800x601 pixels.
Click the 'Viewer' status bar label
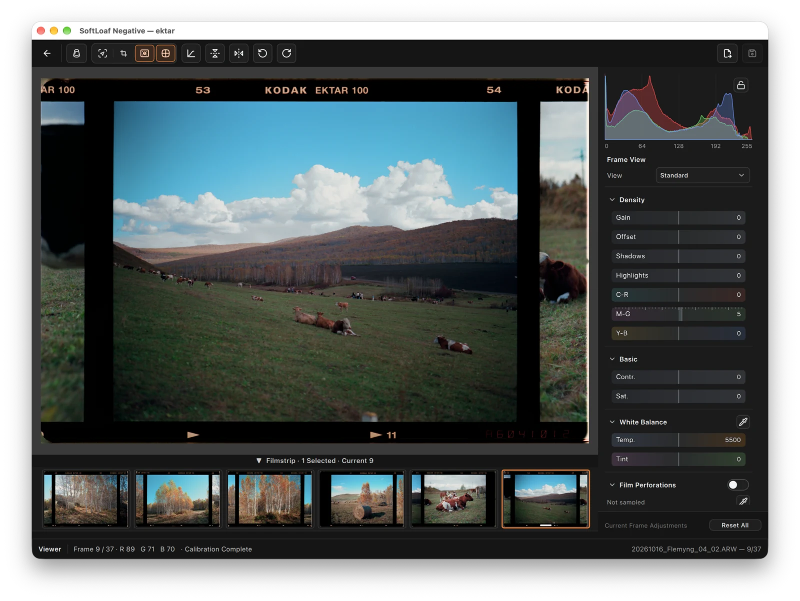50,549
